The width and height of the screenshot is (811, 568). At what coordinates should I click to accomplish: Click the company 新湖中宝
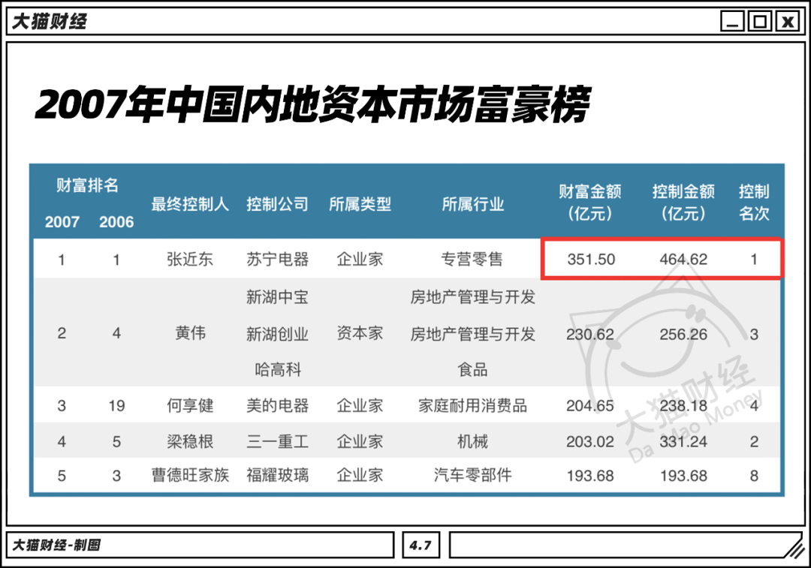click(277, 296)
